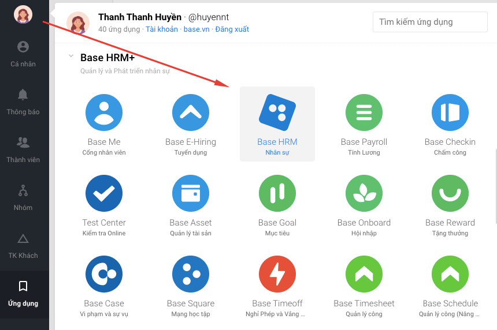Select the Base Case app icon
The height and width of the screenshot is (330, 497).
[104, 274]
